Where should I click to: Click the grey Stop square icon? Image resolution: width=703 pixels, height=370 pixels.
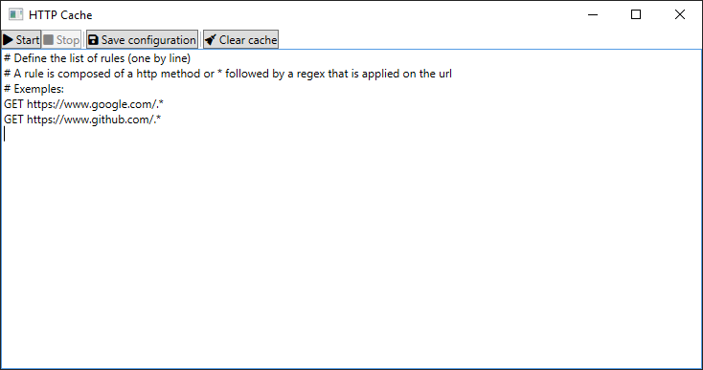(49, 40)
